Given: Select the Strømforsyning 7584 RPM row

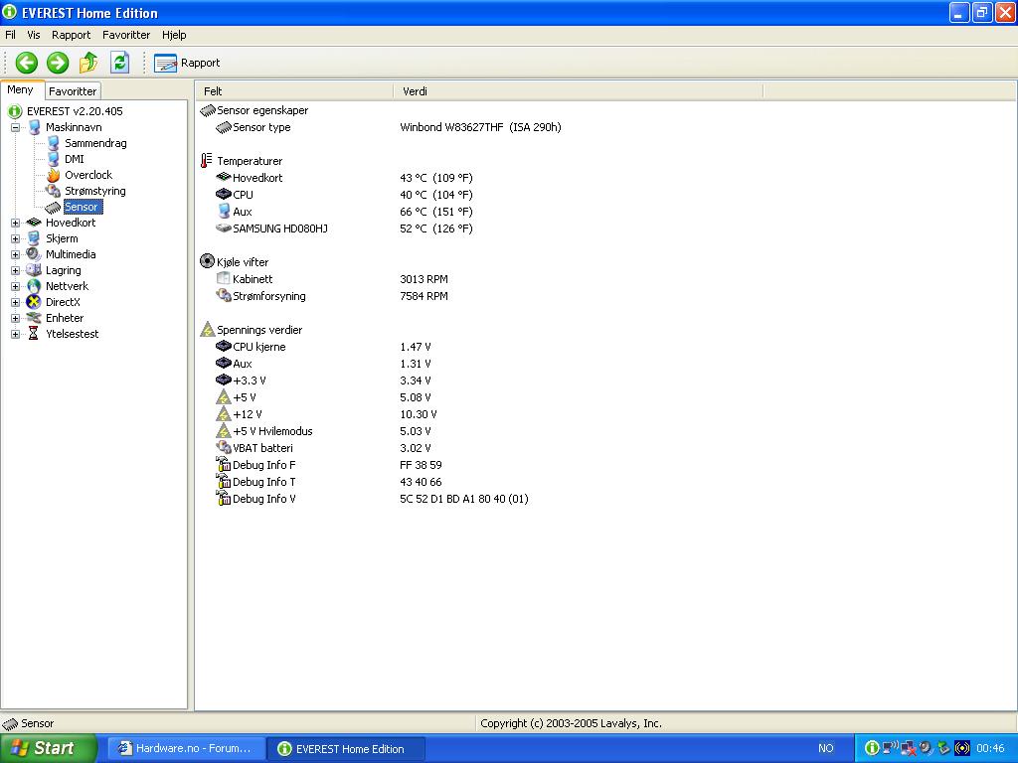Looking at the screenshot, I should pos(332,296).
